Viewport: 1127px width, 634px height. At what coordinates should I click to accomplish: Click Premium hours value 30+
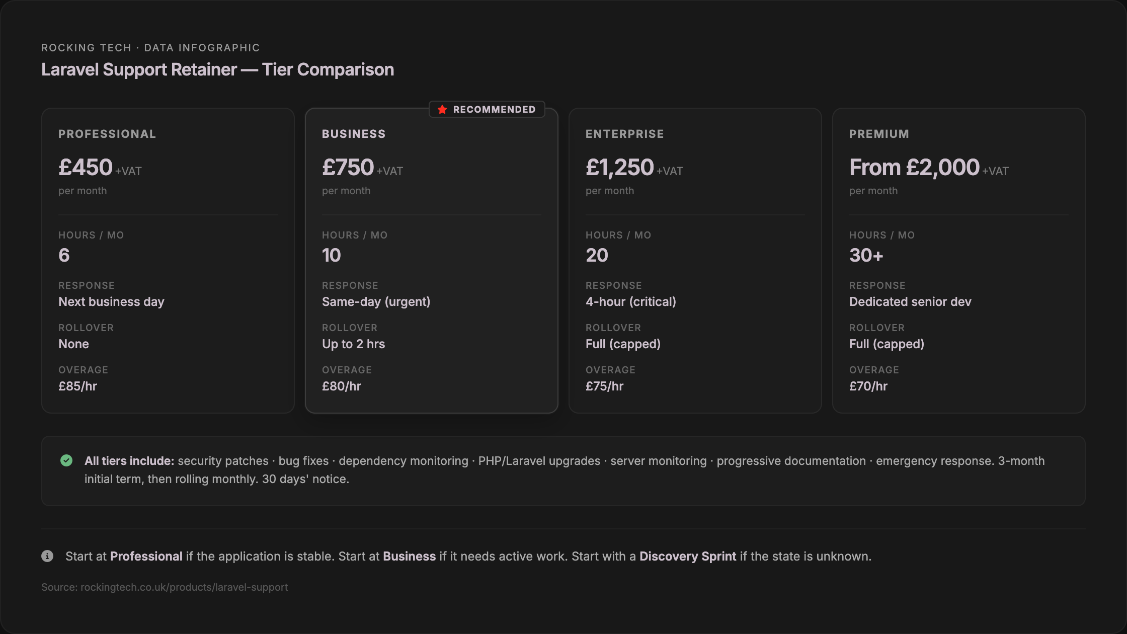(866, 255)
